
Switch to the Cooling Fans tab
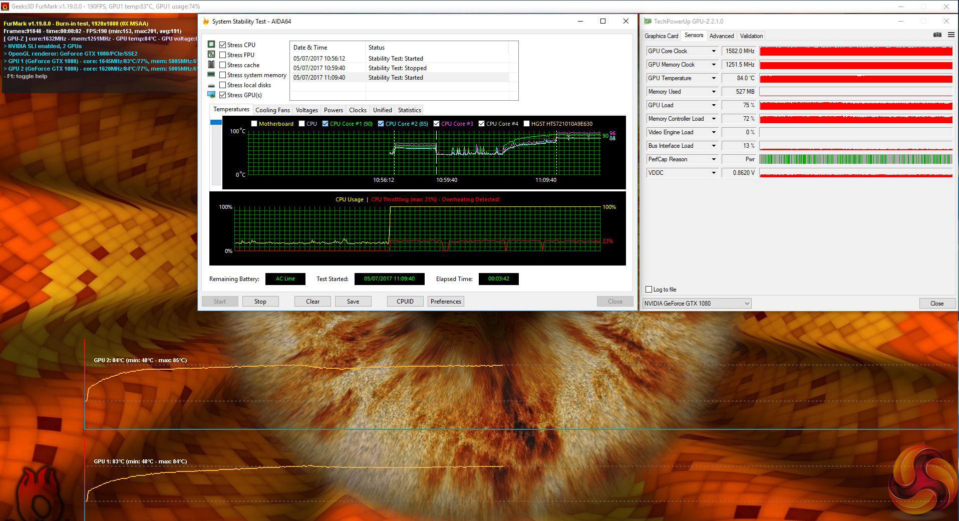click(x=272, y=110)
